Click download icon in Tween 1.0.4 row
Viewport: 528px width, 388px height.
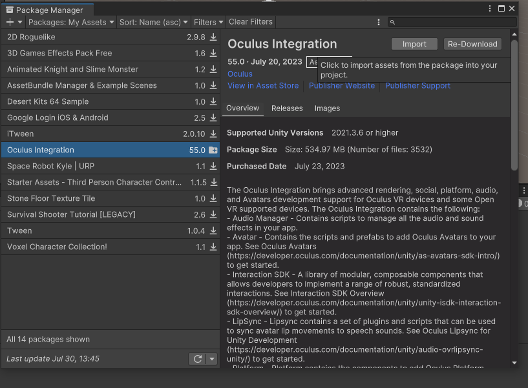213,231
